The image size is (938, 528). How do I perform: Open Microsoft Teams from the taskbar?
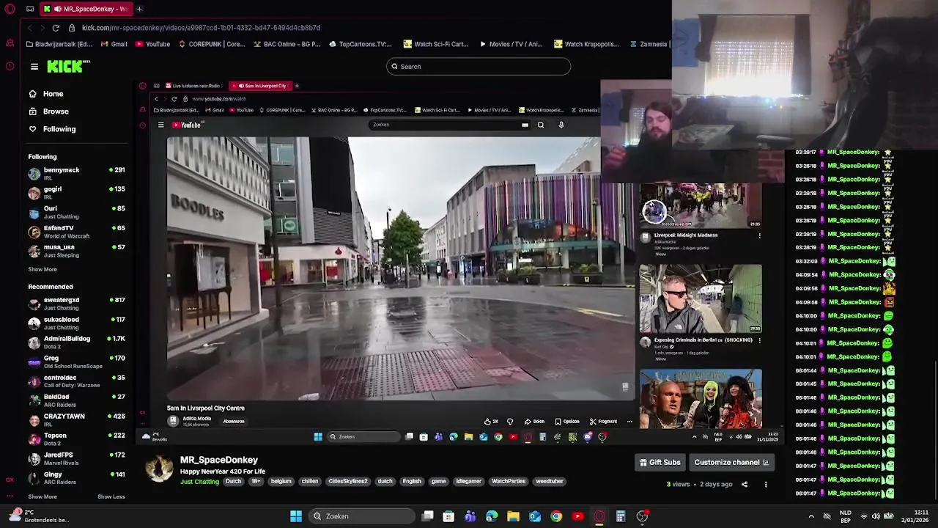(470, 516)
